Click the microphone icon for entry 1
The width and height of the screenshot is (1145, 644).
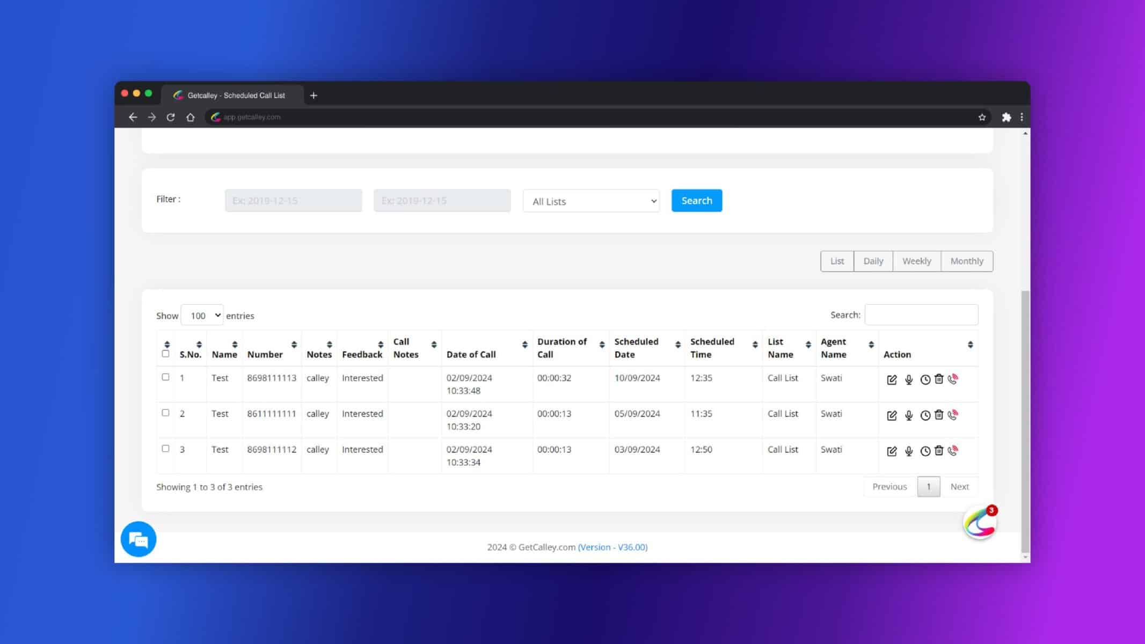[908, 379]
